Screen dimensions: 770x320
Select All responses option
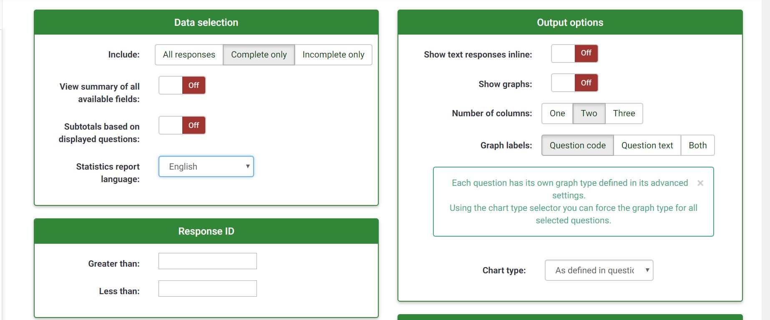click(189, 55)
